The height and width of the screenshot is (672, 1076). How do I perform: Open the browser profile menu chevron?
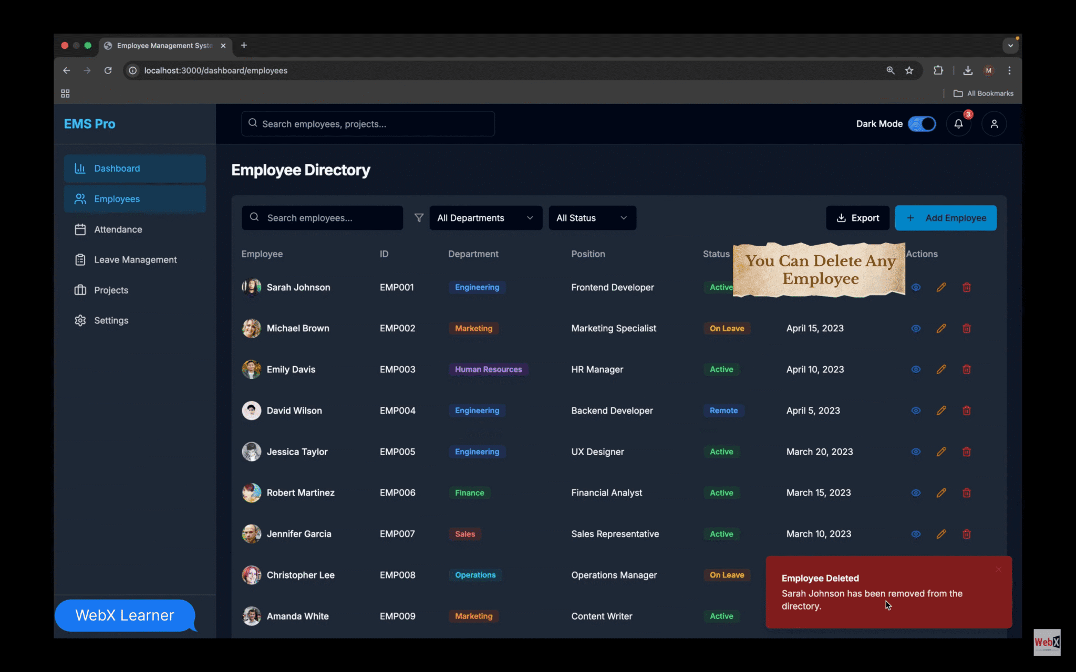coord(1010,46)
